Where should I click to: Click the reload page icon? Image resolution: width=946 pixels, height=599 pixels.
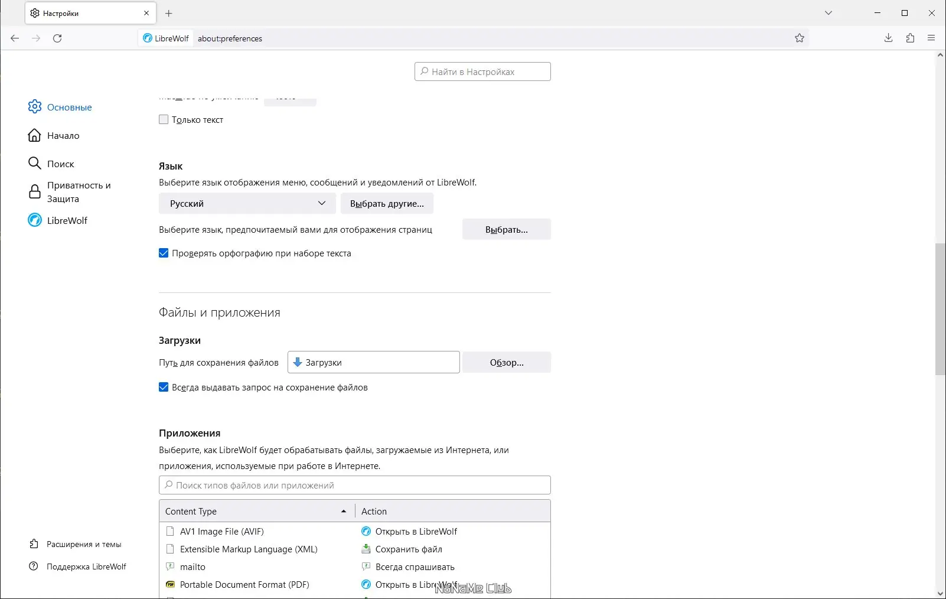click(x=57, y=38)
